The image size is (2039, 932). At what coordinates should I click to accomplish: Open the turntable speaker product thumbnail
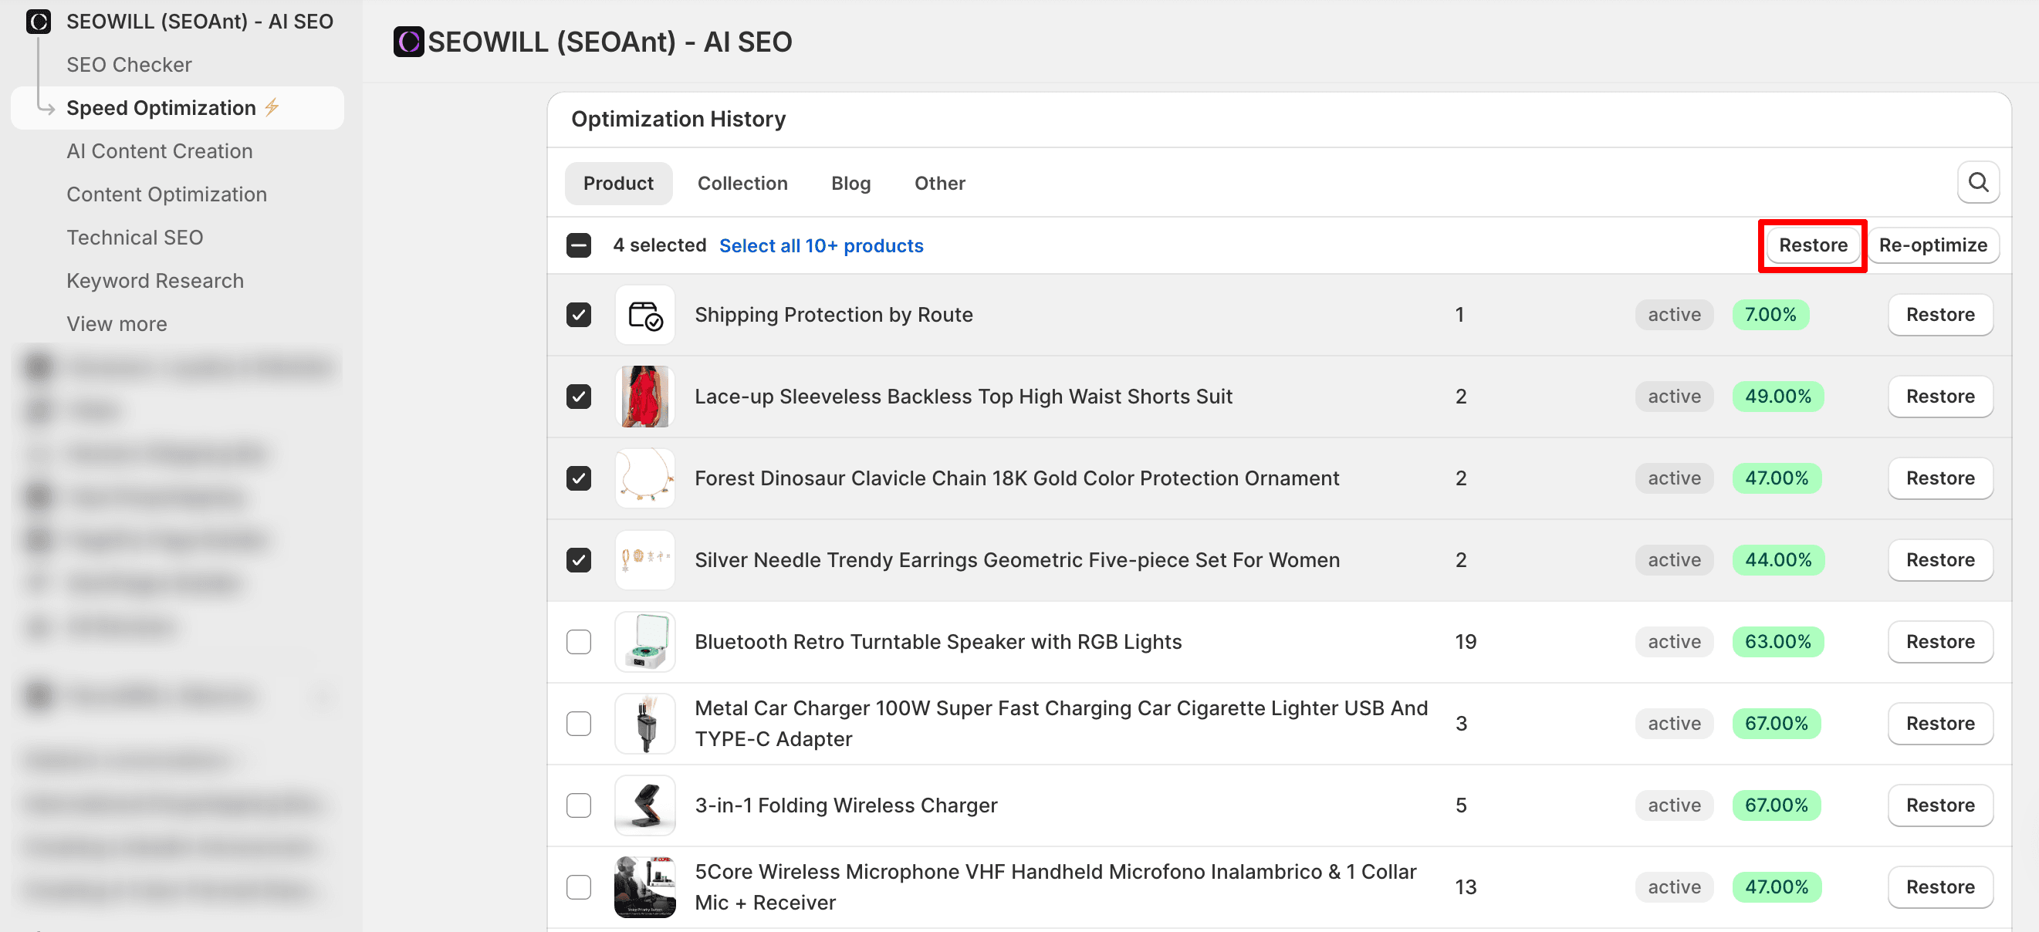[x=644, y=643]
